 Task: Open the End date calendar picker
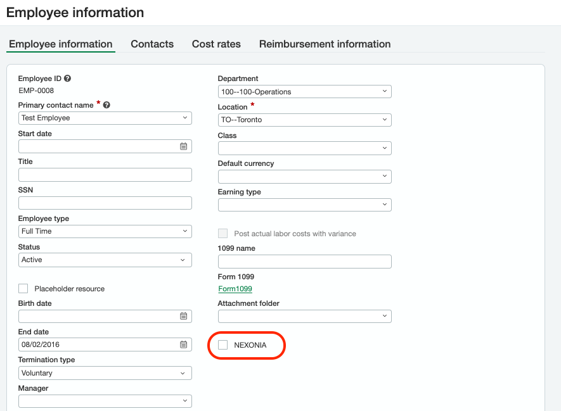click(183, 345)
